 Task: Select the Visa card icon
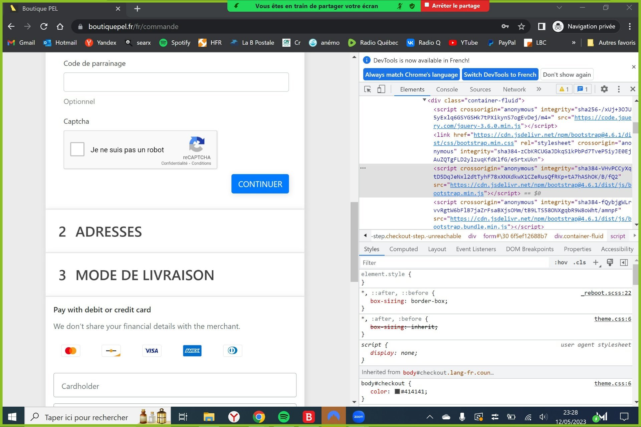coord(152,351)
